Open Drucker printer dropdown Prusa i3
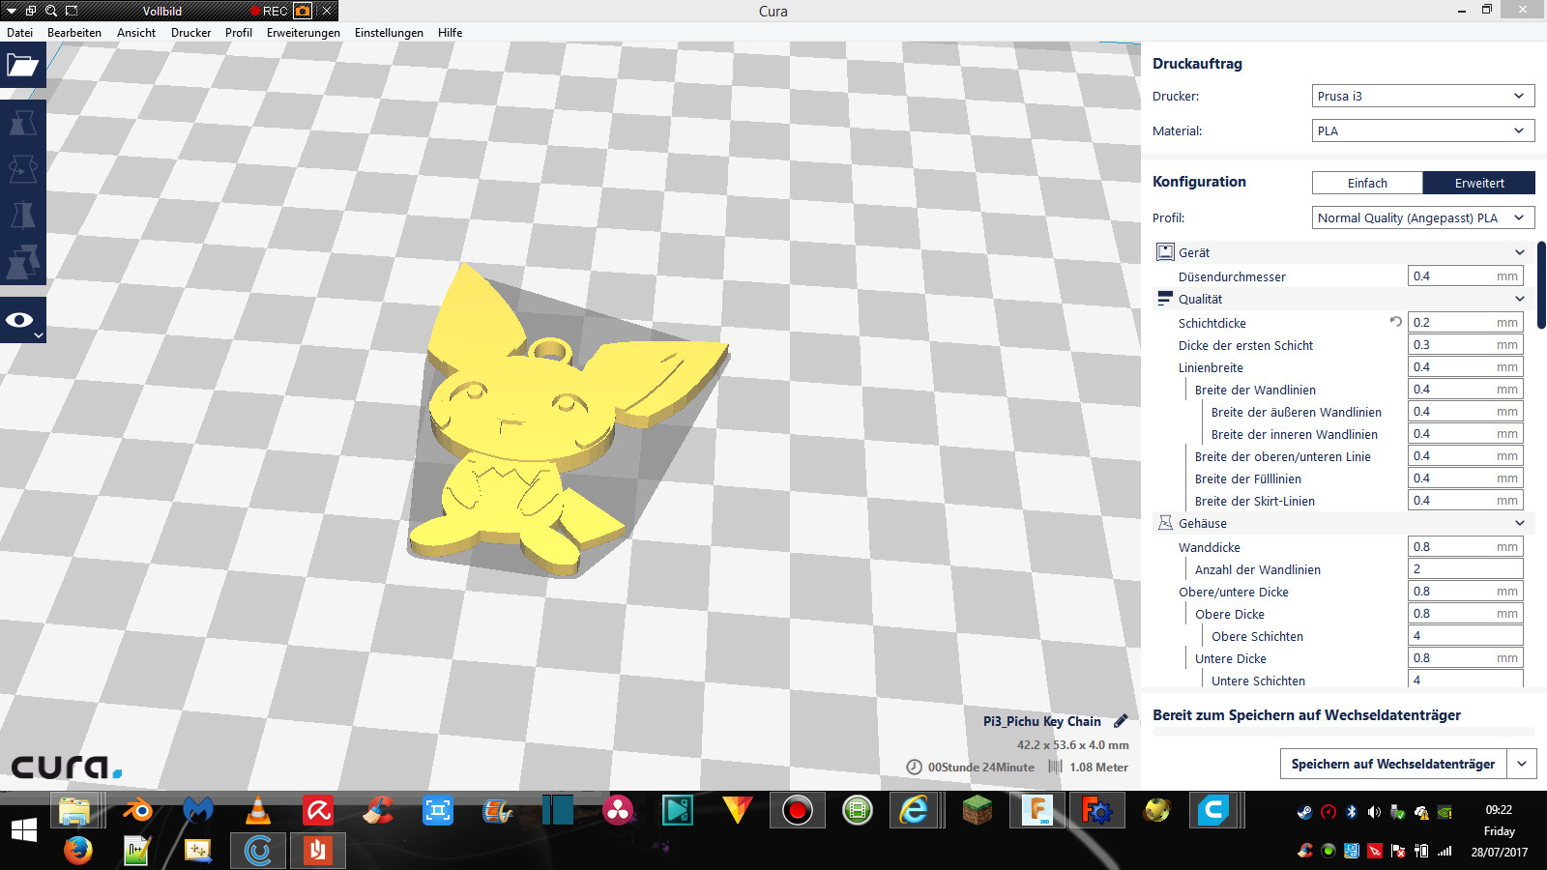This screenshot has height=870, width=1547. (x=1423, y=96)
